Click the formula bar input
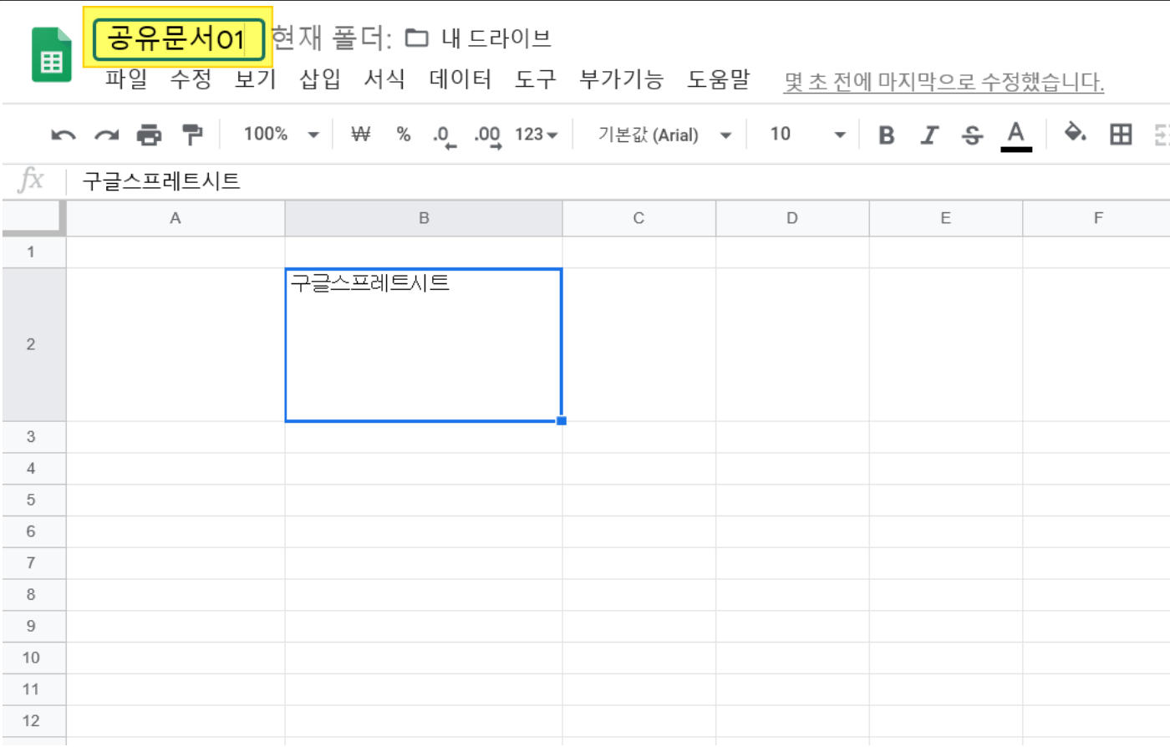 (618, 180)
